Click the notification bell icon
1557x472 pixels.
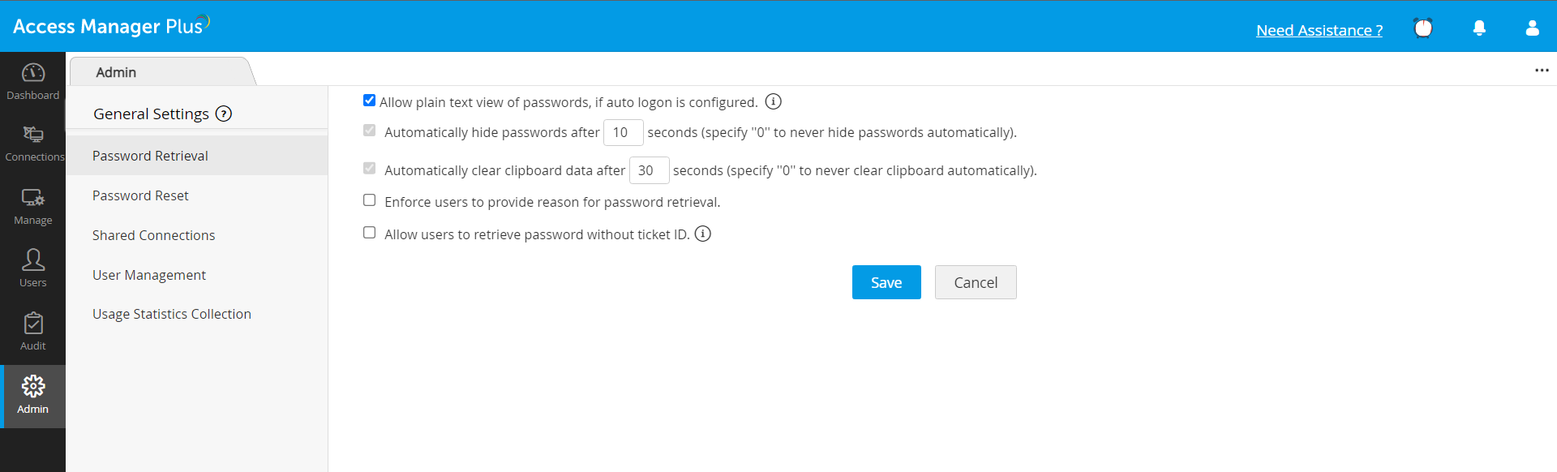click(1479, 28)
